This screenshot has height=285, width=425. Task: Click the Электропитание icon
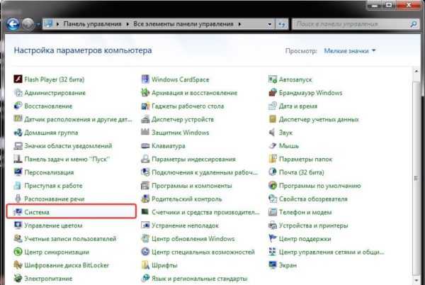pyautogui.click(x=18, y=278)
